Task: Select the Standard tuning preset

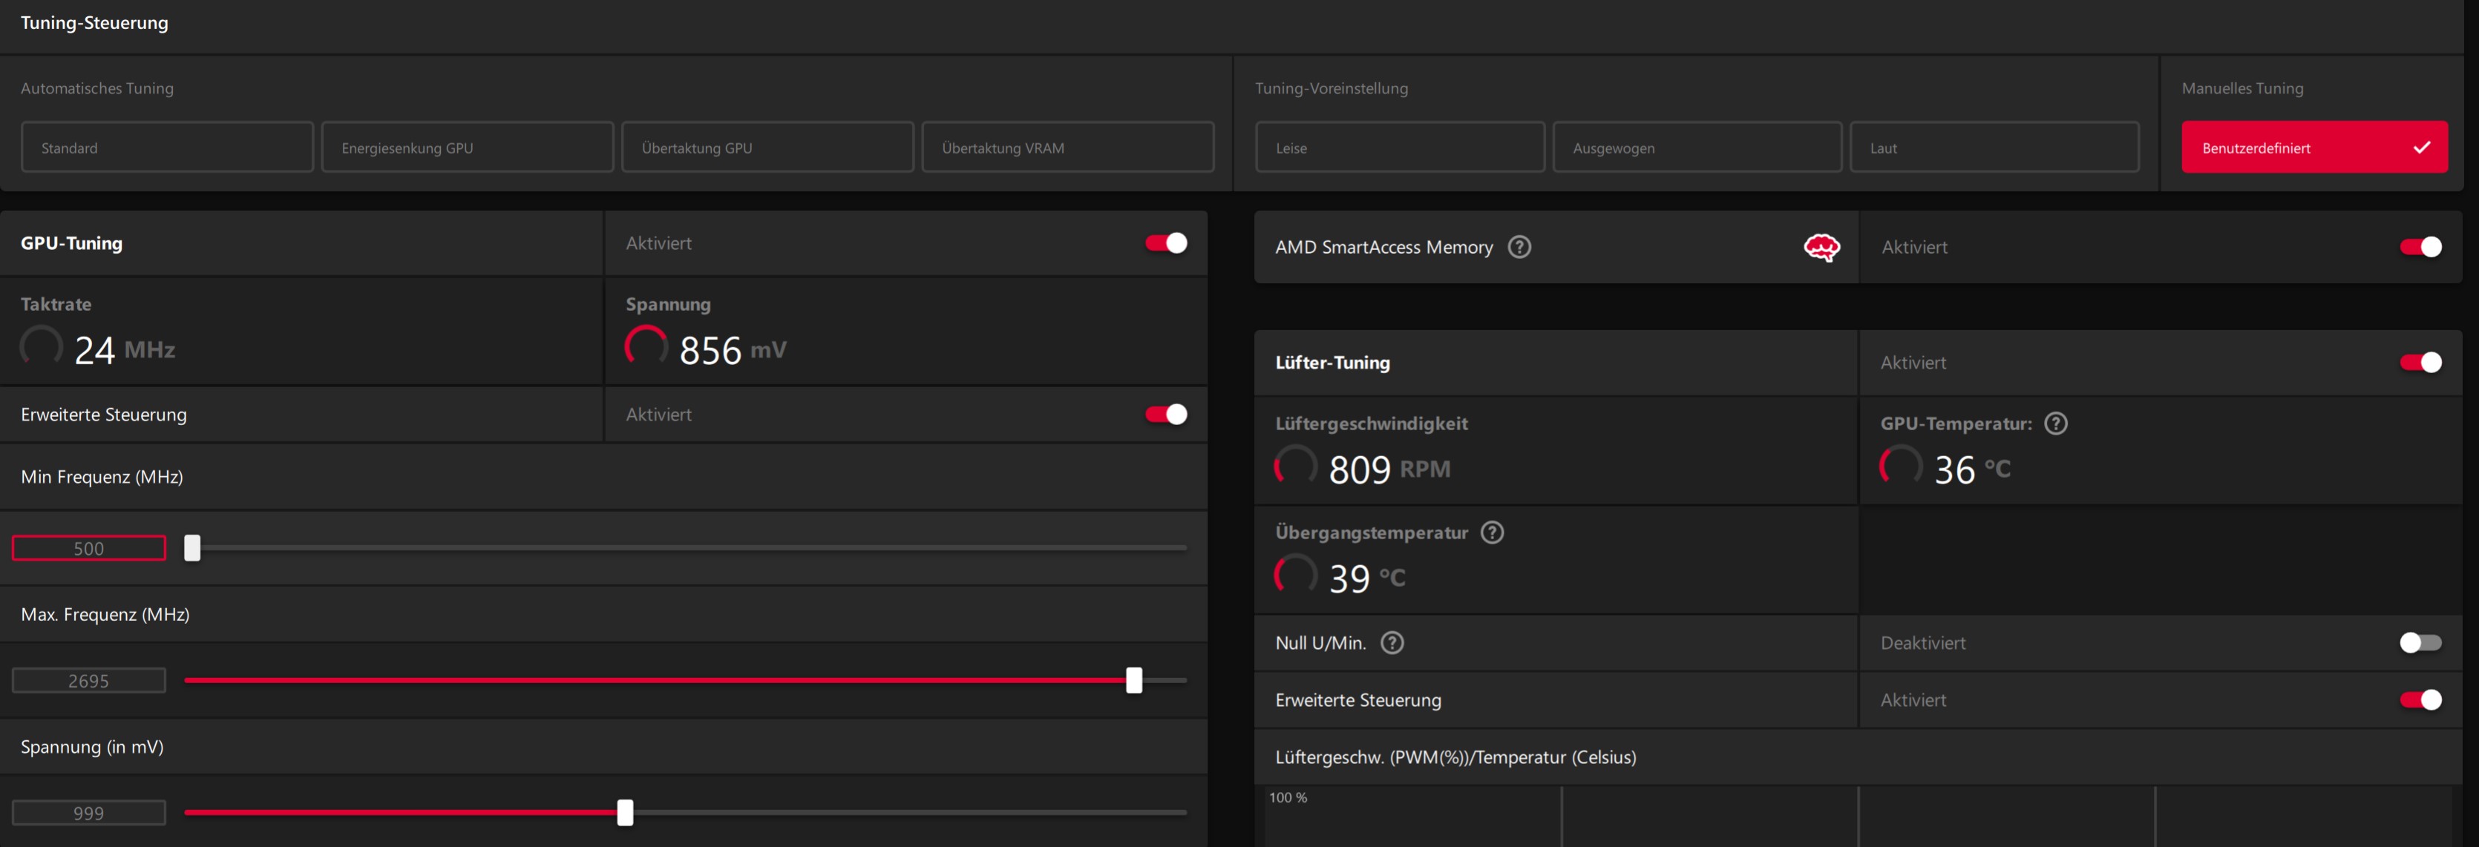Action: [x=166, y=147]
